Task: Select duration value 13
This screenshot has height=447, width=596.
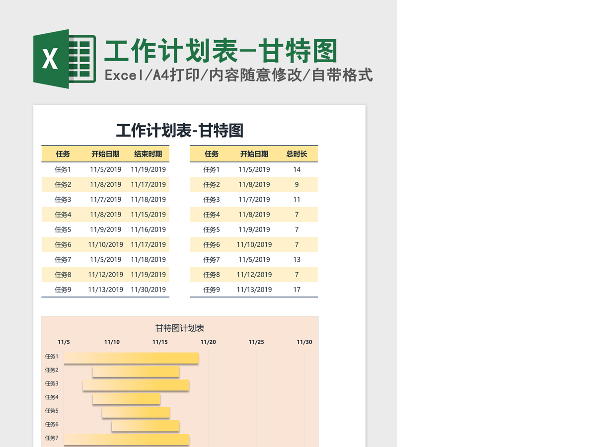Action: tap(297, 259)
